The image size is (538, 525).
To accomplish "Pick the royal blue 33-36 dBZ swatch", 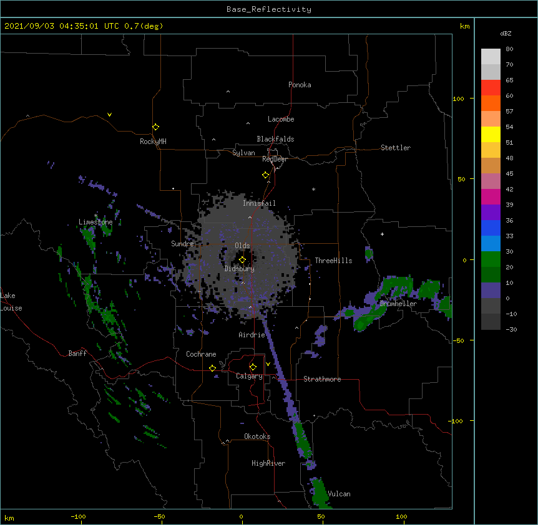I will point(491,228).
